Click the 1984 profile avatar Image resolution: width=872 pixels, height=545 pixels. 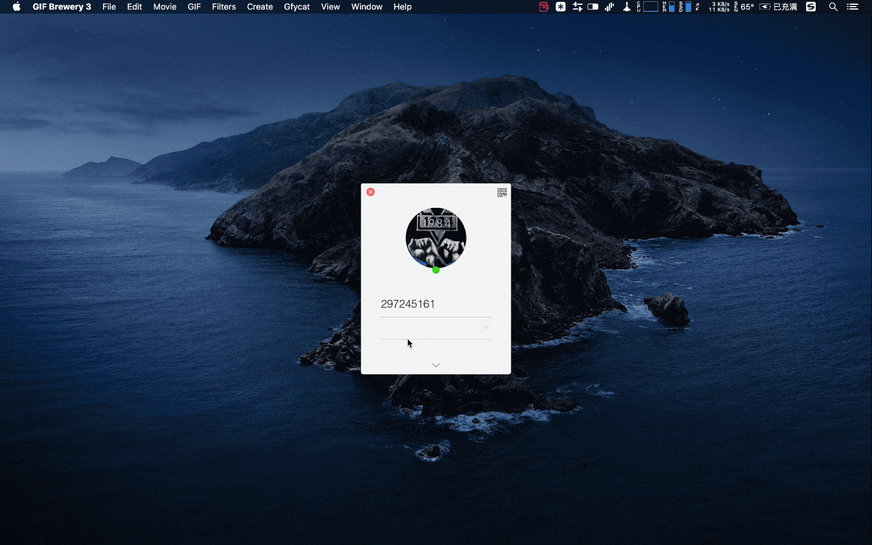point(436,238)
